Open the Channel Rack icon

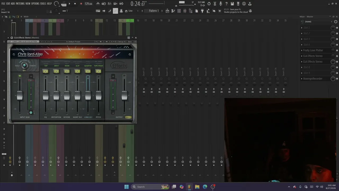click(x=179, y=11)
